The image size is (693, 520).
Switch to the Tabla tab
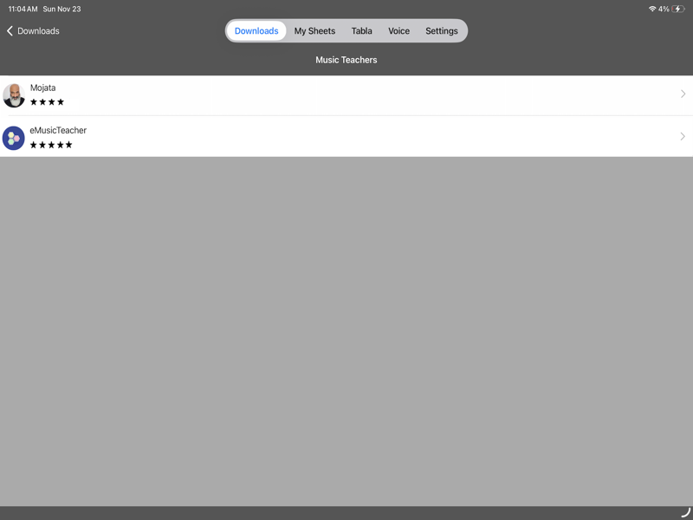[x=361, y=30]
